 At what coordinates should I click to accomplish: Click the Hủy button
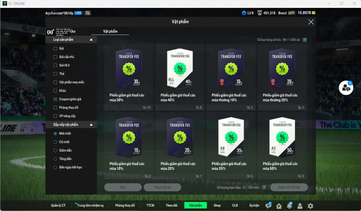(123, 187)
